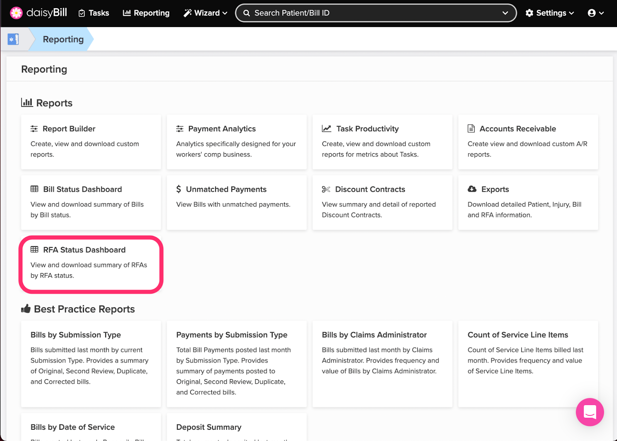Viewport: 617px width, 441px height.
Task: Go to Tasks in the navbar
Action: click(94, 13)
